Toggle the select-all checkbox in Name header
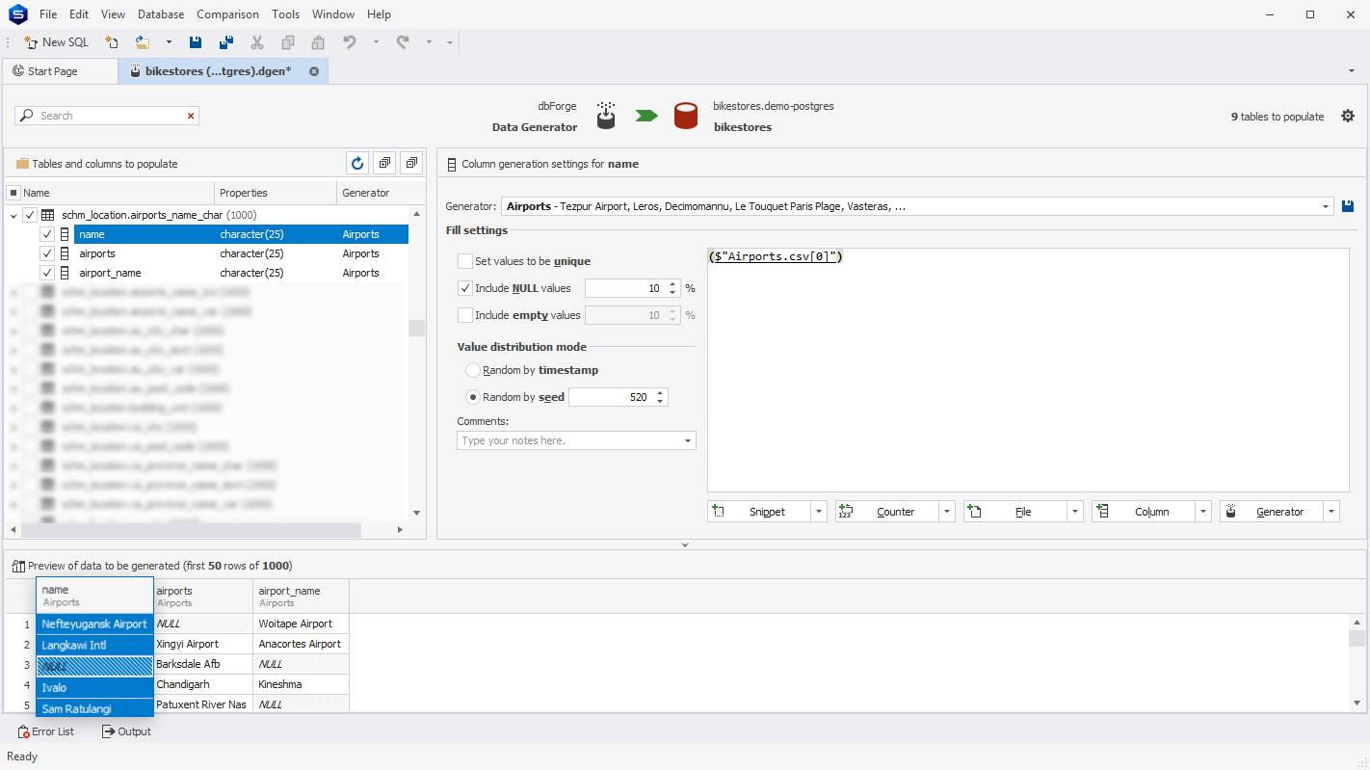This screenshot has width=1370, height=770. [x=13, y=193]
